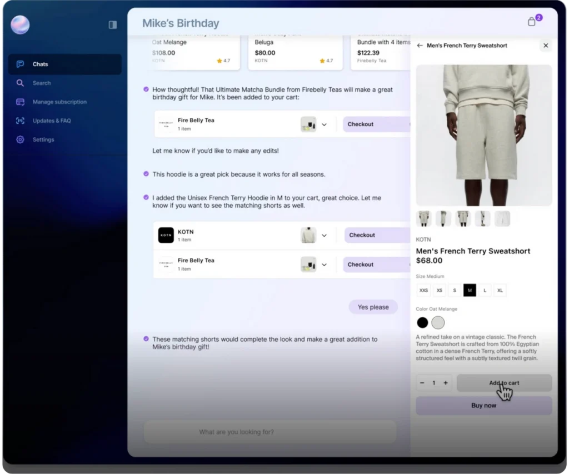Click Add to cart button
The height and width of the screenshot is (474, 569).
(504, 383)
